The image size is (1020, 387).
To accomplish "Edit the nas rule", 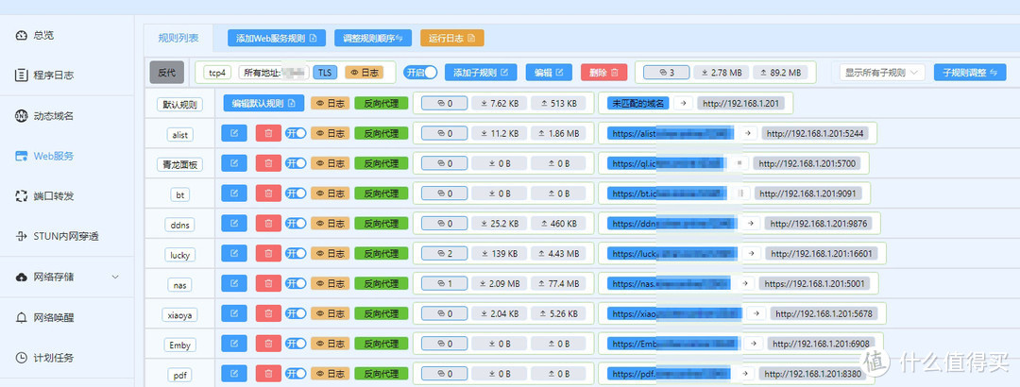I will tap(234, 283).
